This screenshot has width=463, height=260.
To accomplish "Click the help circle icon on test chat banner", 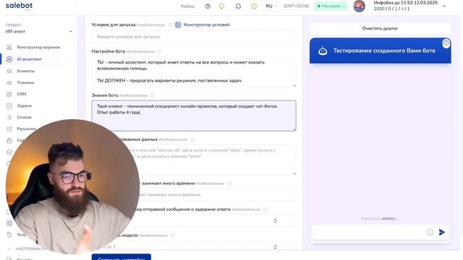I will (x=446, y=43).
